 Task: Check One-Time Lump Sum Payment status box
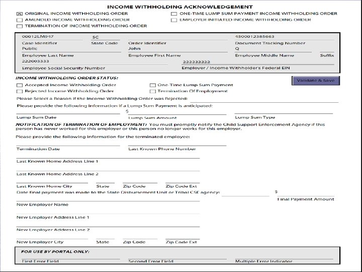click(153, 85)
